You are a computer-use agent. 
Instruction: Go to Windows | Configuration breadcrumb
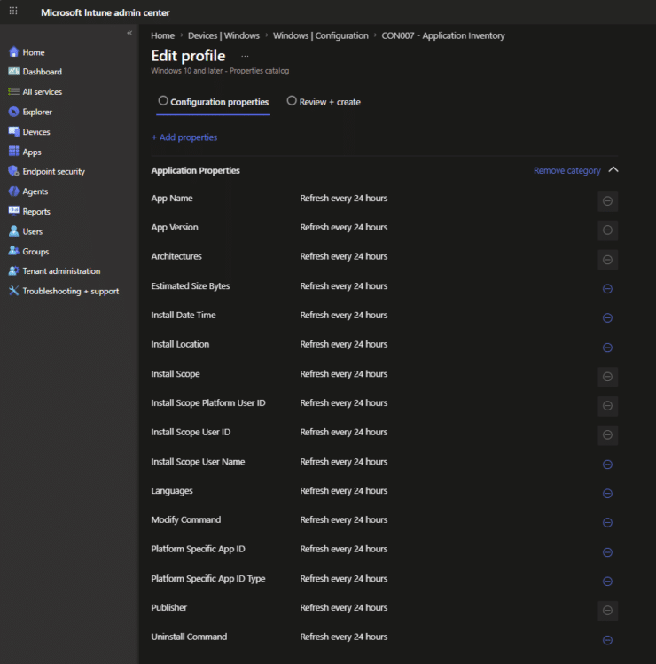321,35
